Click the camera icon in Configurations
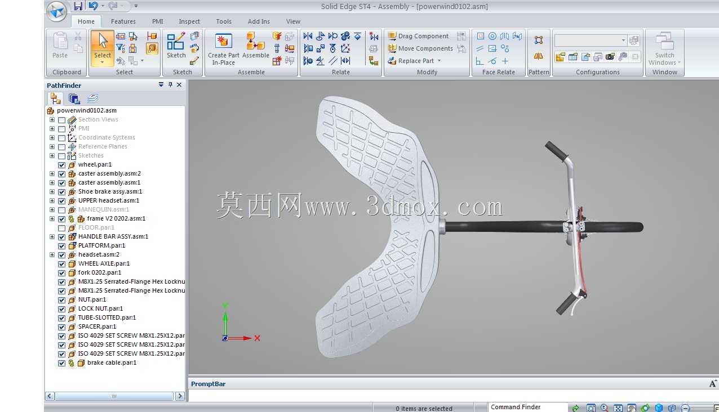 pos(610,57)
